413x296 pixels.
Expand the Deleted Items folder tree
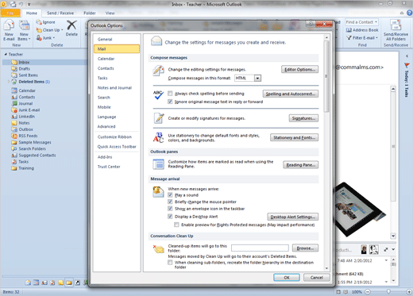pos(9,82)
